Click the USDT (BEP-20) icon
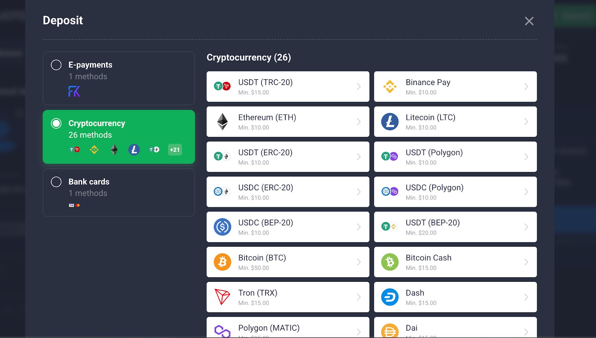596x338 pixels. pos(390,227)
